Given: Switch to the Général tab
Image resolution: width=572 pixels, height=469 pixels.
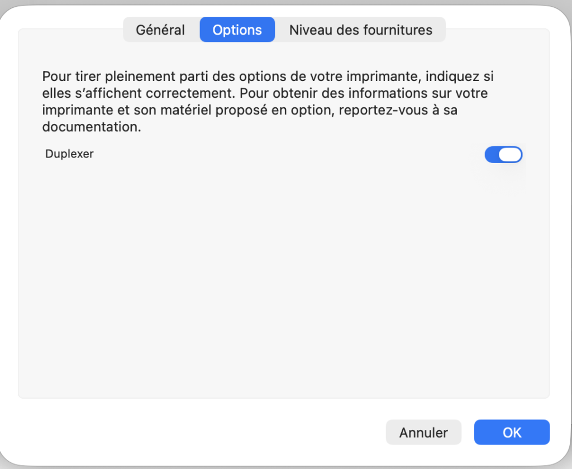Looking at the screenshot, I should click(160, 30).
